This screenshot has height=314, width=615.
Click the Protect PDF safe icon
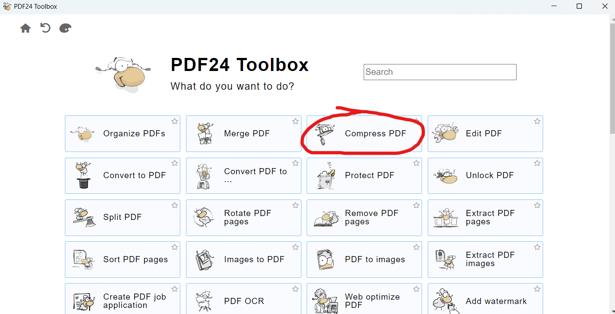pyautogui.click(x=325, y=176)
